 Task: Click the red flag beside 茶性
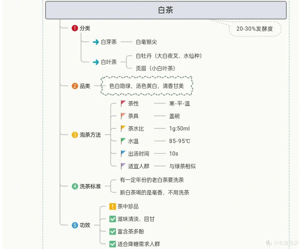point(123,103)
